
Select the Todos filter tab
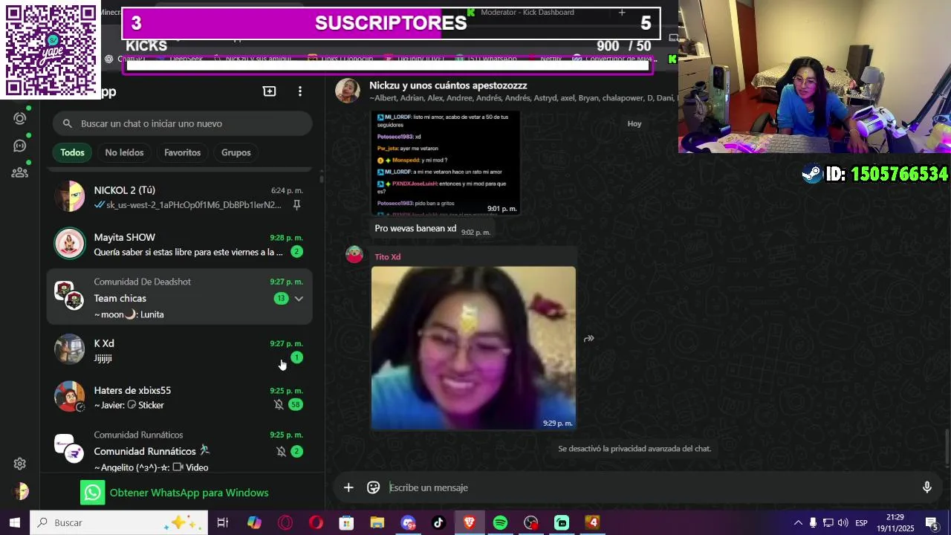(x=72, y=152)
